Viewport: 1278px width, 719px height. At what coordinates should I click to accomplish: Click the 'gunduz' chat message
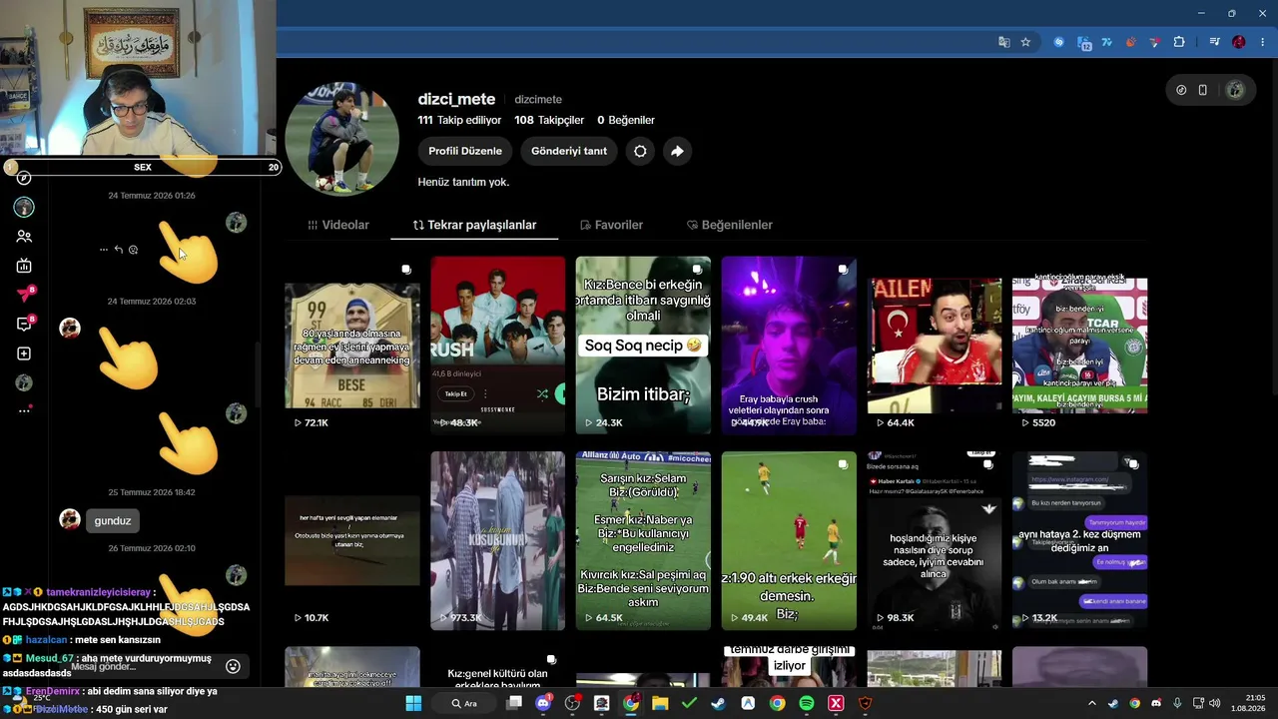coord(113,520)
